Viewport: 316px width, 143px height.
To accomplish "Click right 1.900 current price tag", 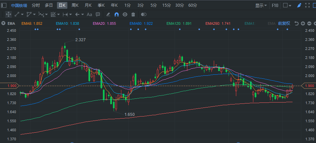I will 309,86.
